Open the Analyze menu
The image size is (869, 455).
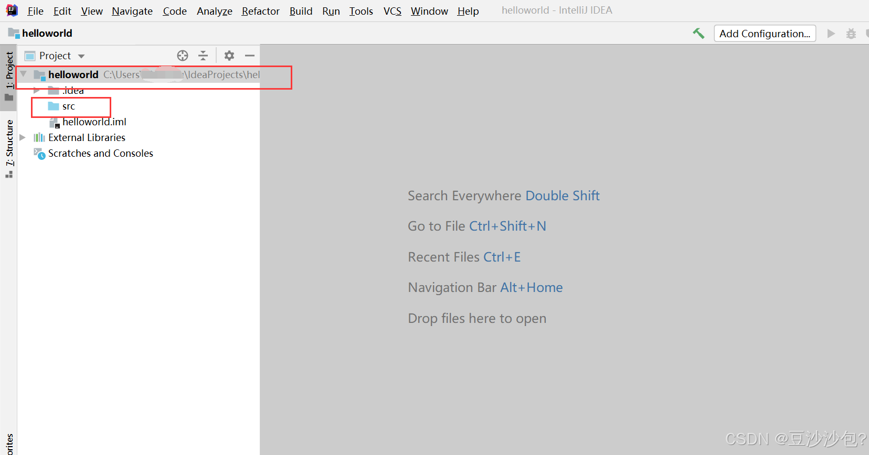[215, 11]
